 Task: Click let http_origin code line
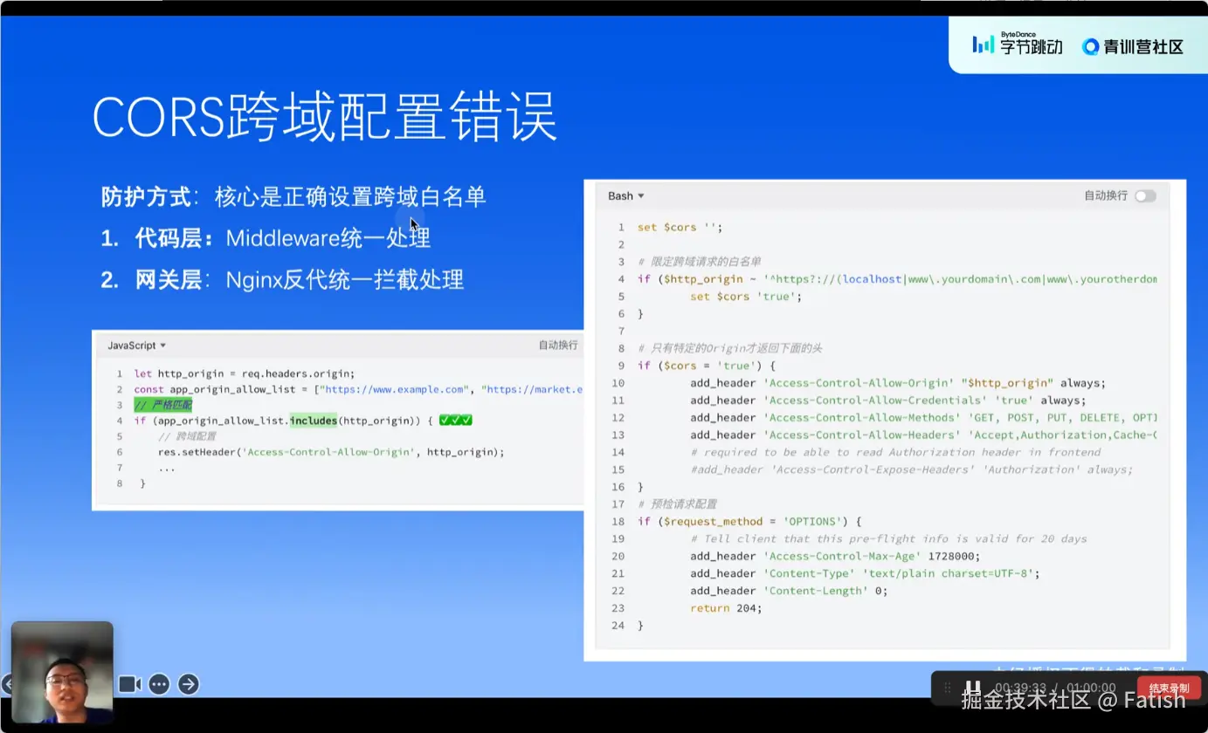click(x=245, y=373)
